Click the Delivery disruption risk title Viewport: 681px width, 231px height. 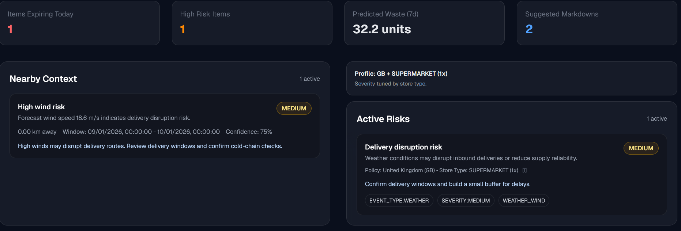403,147
